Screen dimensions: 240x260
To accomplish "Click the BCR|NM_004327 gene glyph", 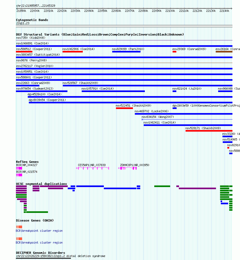I will [x=19, y=168].
